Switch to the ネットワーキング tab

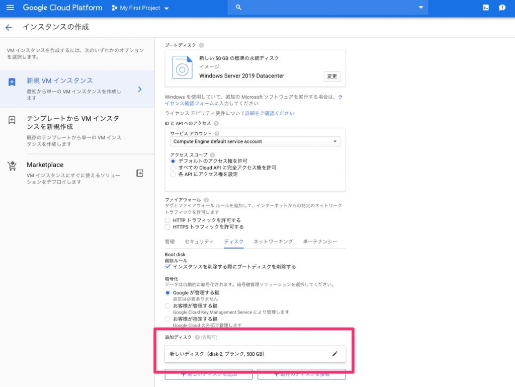point(273,242)
